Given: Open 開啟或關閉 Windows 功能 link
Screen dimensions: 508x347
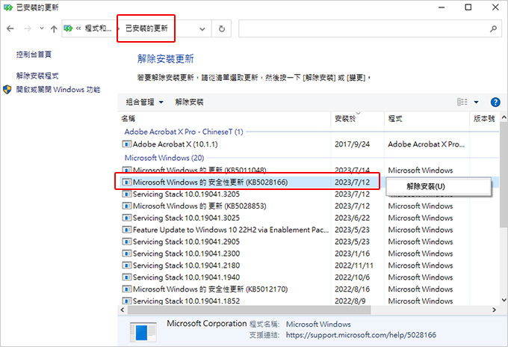Looking at the screenshot, I should (58, 89).
